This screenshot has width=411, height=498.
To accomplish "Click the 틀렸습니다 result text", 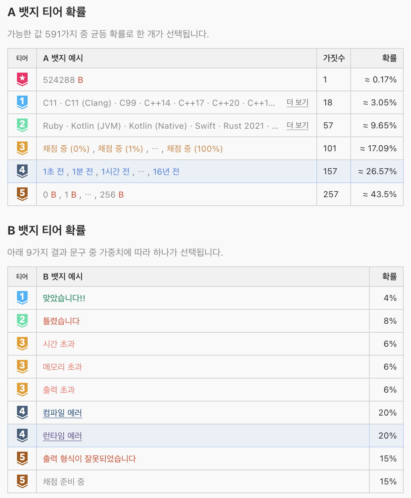I will 61,321.
